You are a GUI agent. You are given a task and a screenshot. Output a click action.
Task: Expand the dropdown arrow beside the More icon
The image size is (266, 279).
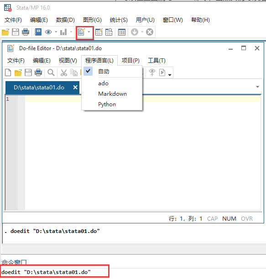142,32
